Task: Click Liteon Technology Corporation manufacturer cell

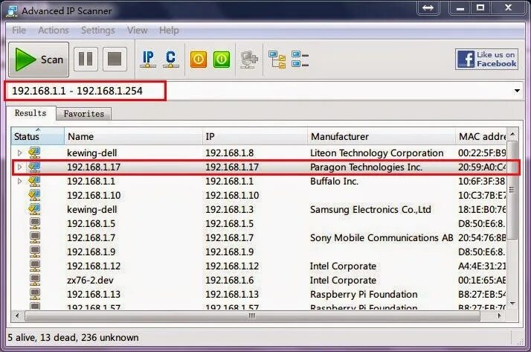Action: pos(376,153)
